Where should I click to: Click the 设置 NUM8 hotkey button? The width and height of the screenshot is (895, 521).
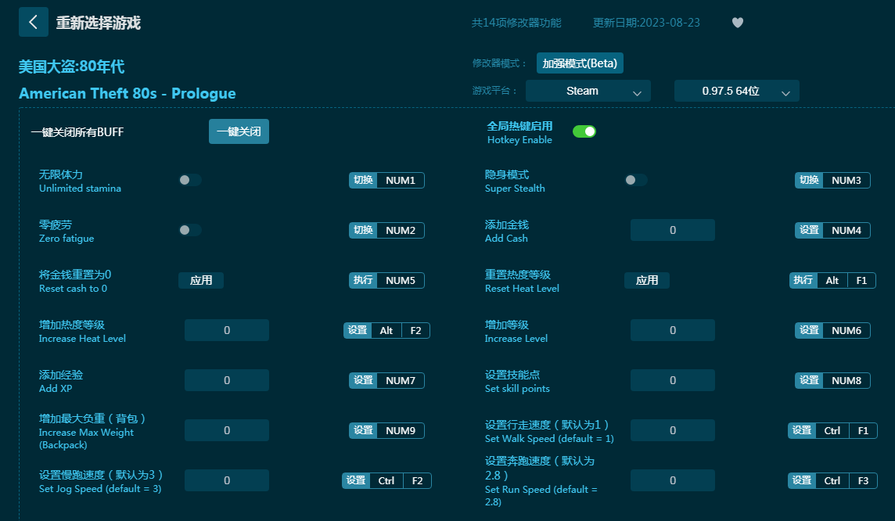click(832, 381)
